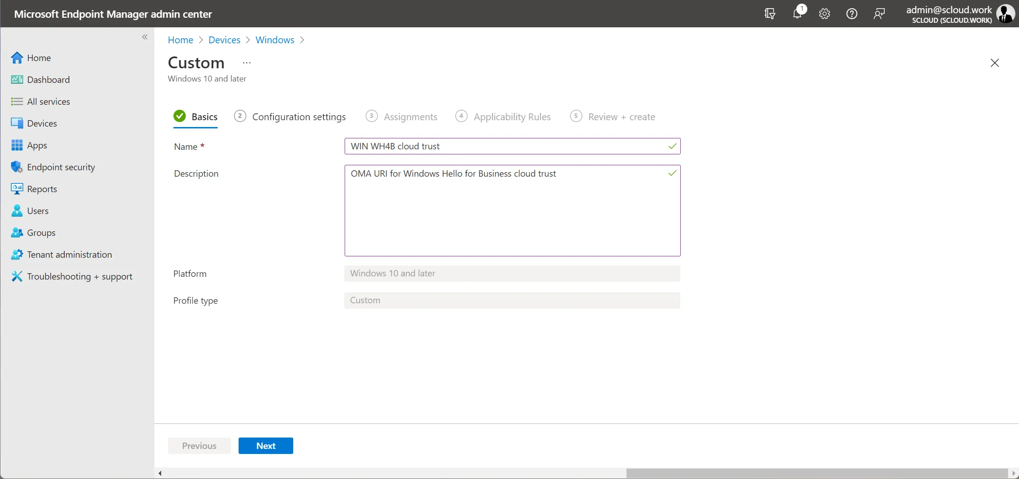Viewport: 1019px width, 479px height.
Task: Click the Devices breadcrumb link
Action: (x=224, y=40)
